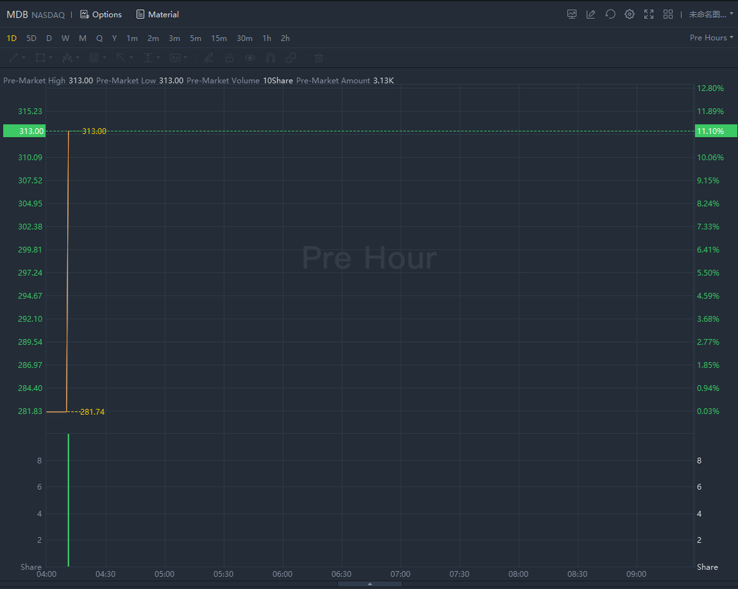Switch to the 5D timeframe
The height and width of the screenshot is (589, 738).
pos(31,38)
